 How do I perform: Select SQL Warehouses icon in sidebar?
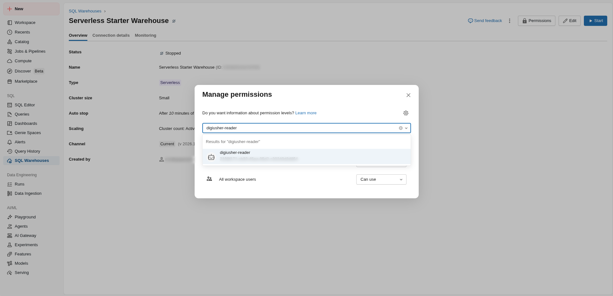(x=10, y=161)
